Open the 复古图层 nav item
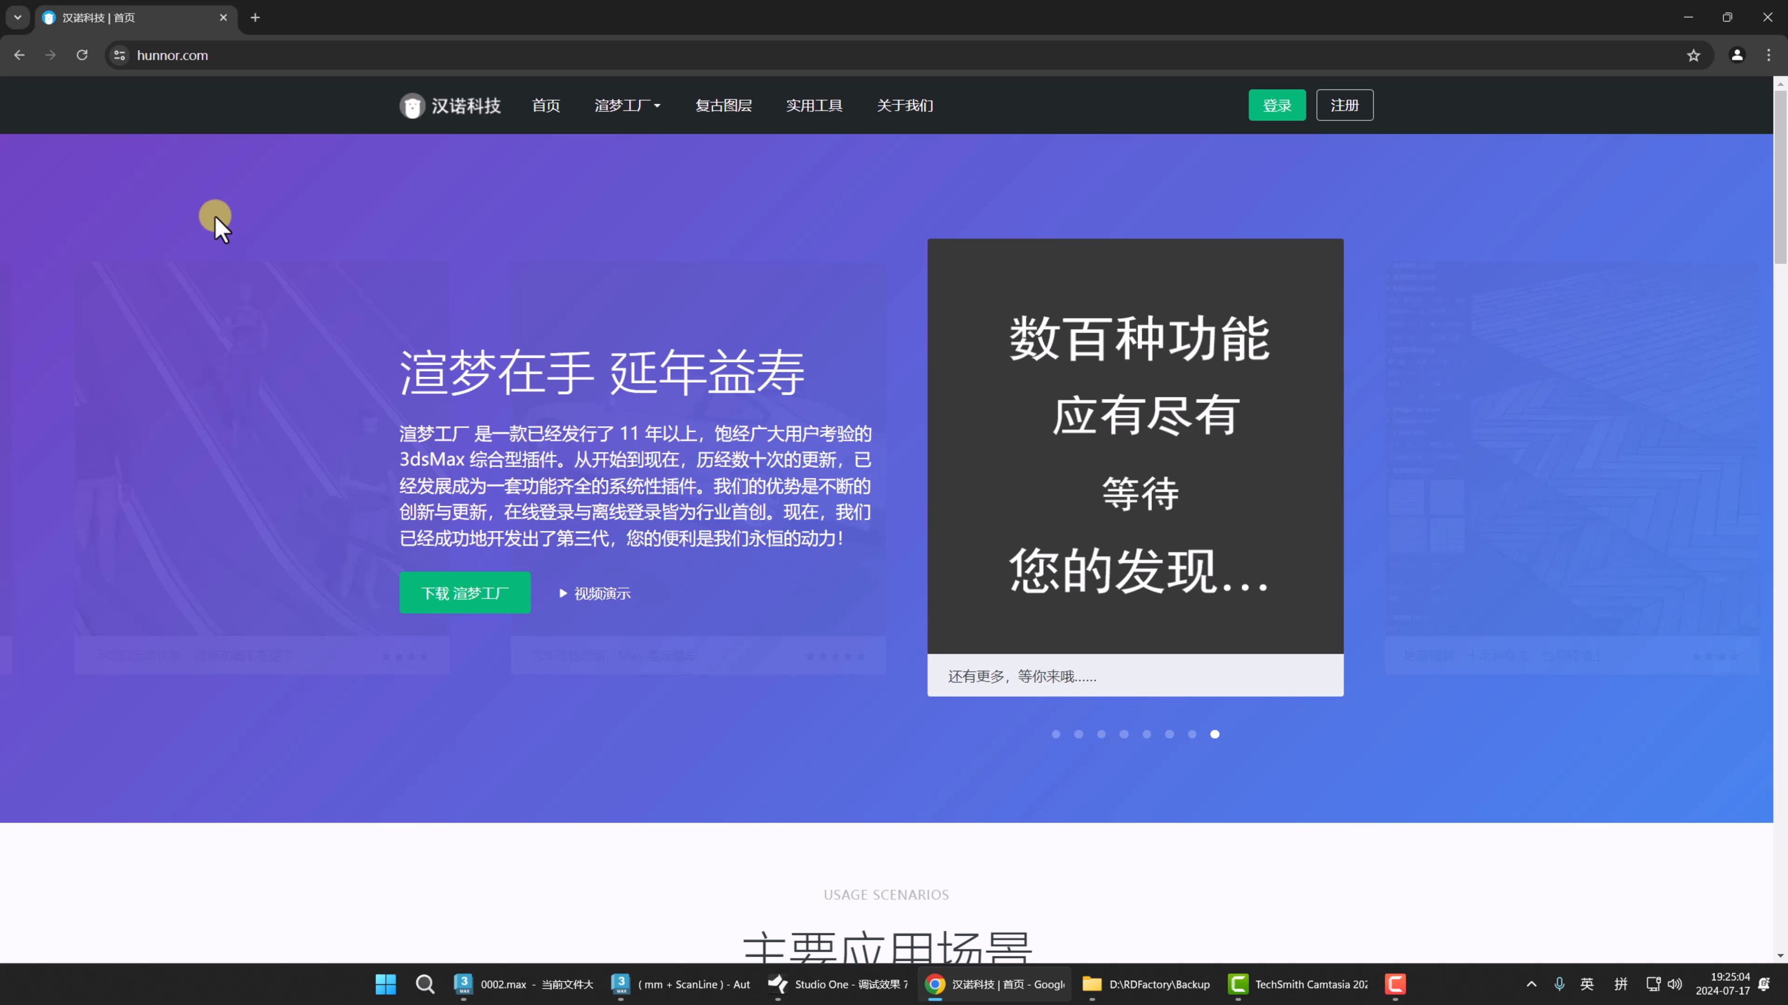The width and height of the screenshot is (1788, 1005). tap(723, 106)
